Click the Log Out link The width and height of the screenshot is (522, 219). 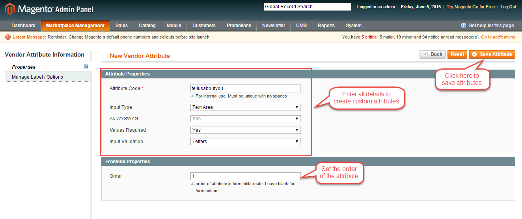click(509, 7)
